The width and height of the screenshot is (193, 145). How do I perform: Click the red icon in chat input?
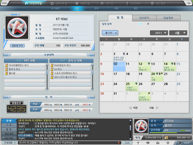pyautogui.click(x=119, y=143)
